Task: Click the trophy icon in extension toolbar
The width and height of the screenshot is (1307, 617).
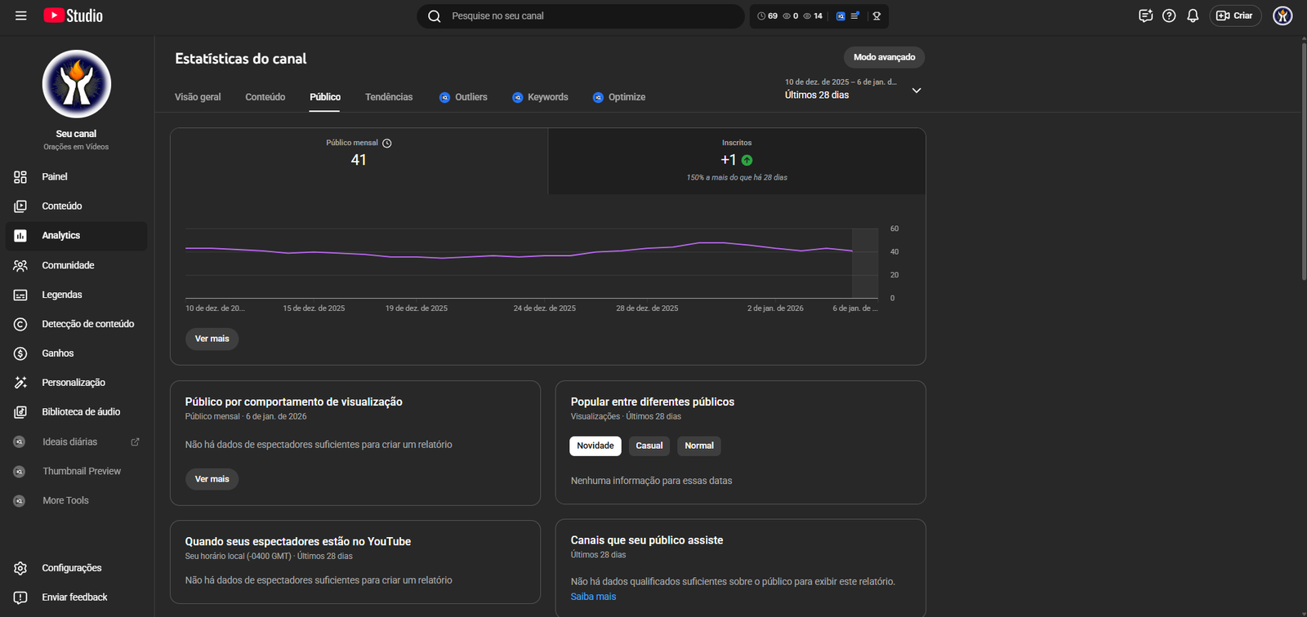Action: tap(877, 16)
